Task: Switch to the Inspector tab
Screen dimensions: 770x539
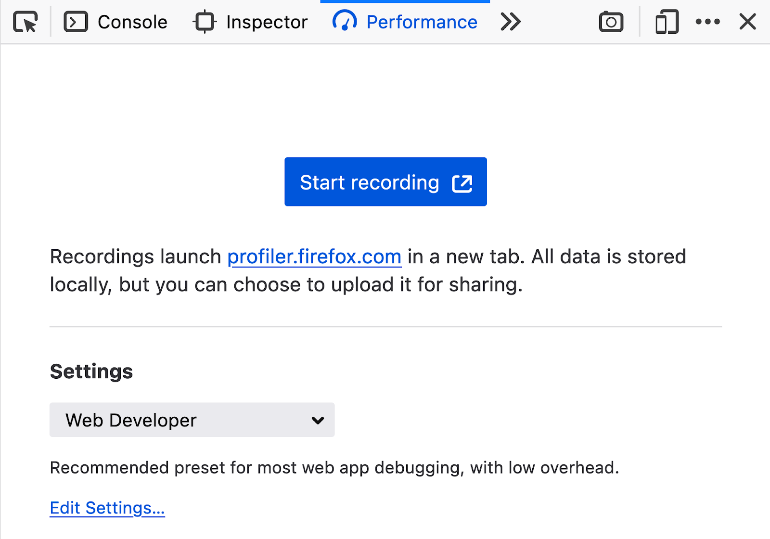Action: 267,22
